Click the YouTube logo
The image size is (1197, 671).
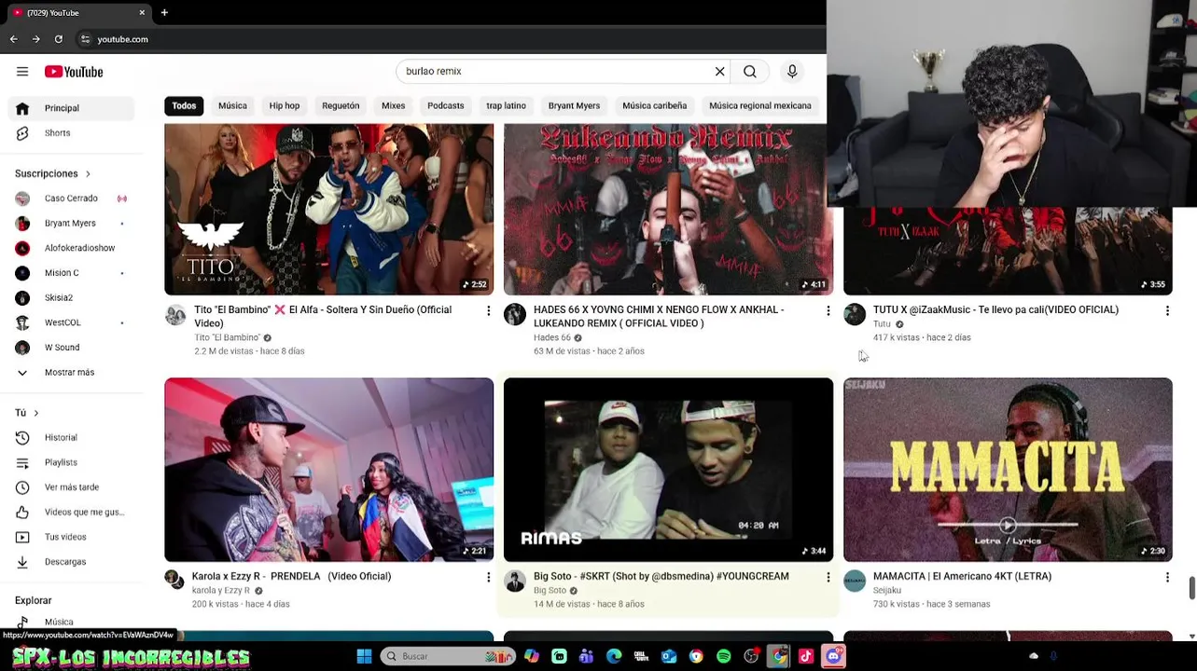click(74, 72)
